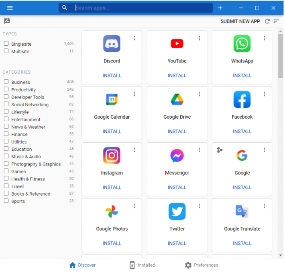This screenshot has height=273, width=285.
Task: Open Google Translate card's more options
Action: 265,206
